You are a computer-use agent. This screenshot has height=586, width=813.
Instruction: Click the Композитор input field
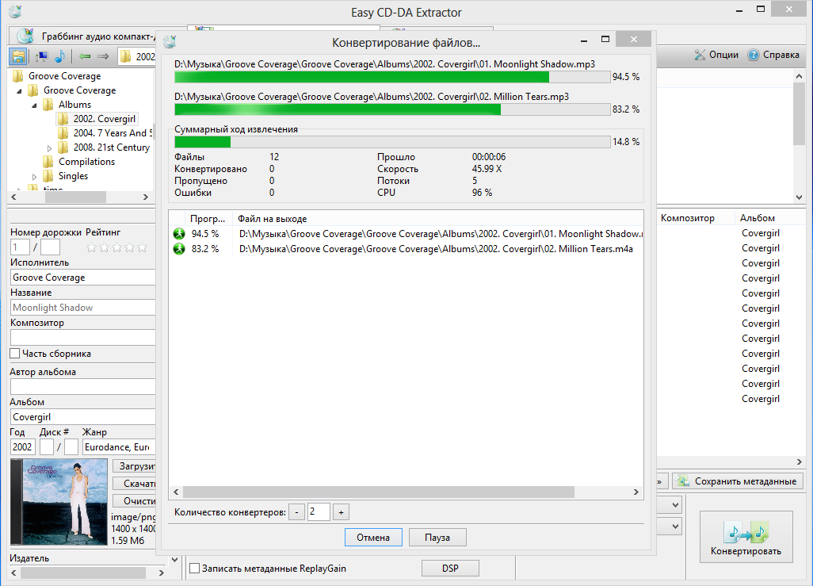[83, 337]
